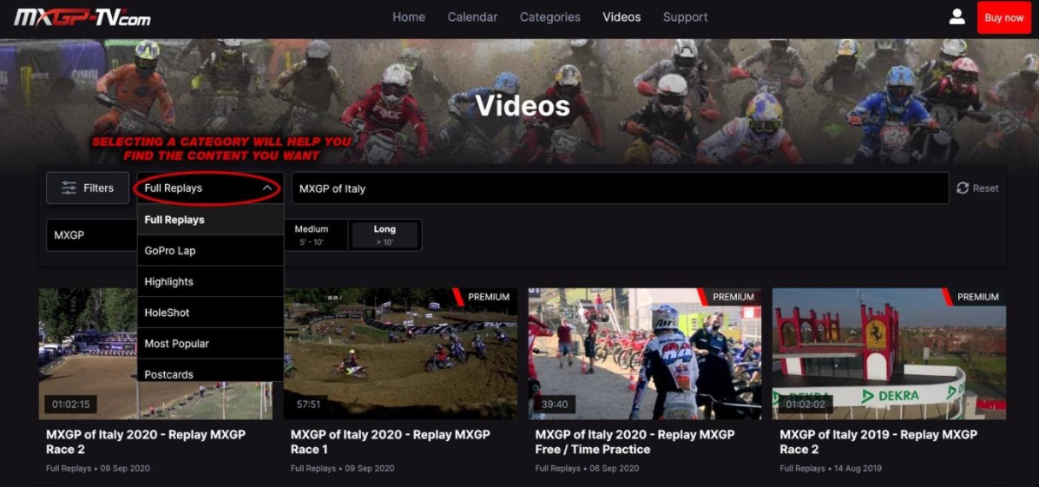Image resolution: width=1039 pixels, height=487 pixels.
Task: Click the Filters sliders icon
Action: point(69,188)
